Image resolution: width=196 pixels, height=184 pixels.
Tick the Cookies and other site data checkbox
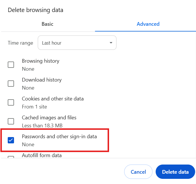pyautogui.click(x=11, y=102)
